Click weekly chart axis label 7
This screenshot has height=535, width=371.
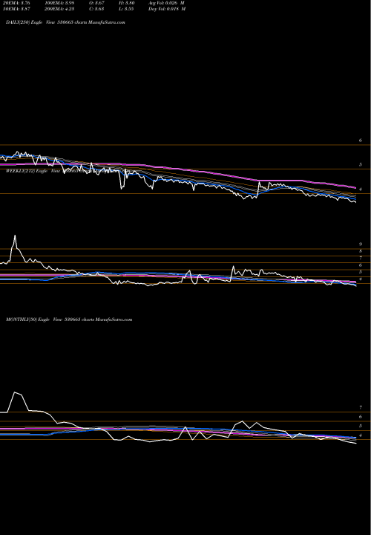360,258
